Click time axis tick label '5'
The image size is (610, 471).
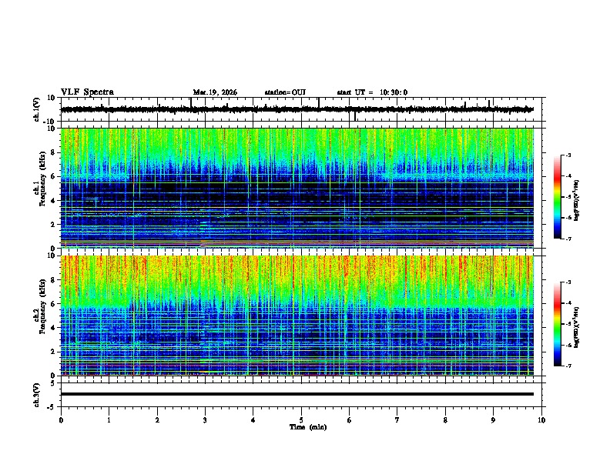pos(301,420)
